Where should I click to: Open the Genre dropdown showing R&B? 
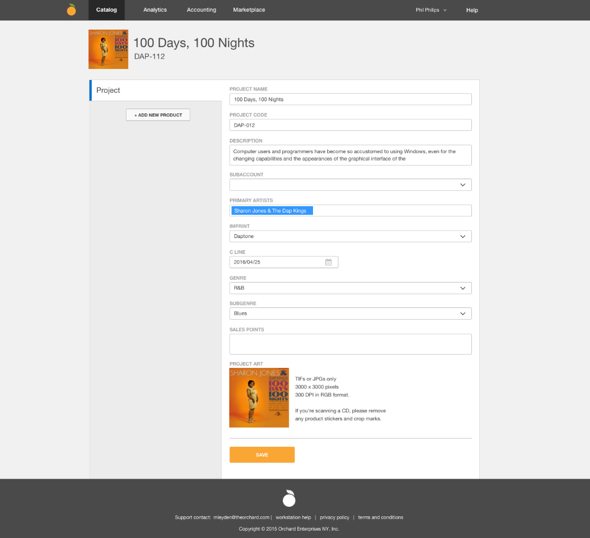350,288
